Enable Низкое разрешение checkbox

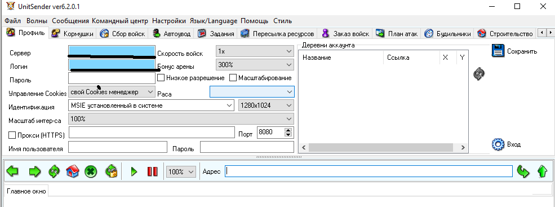click(161, 78)
